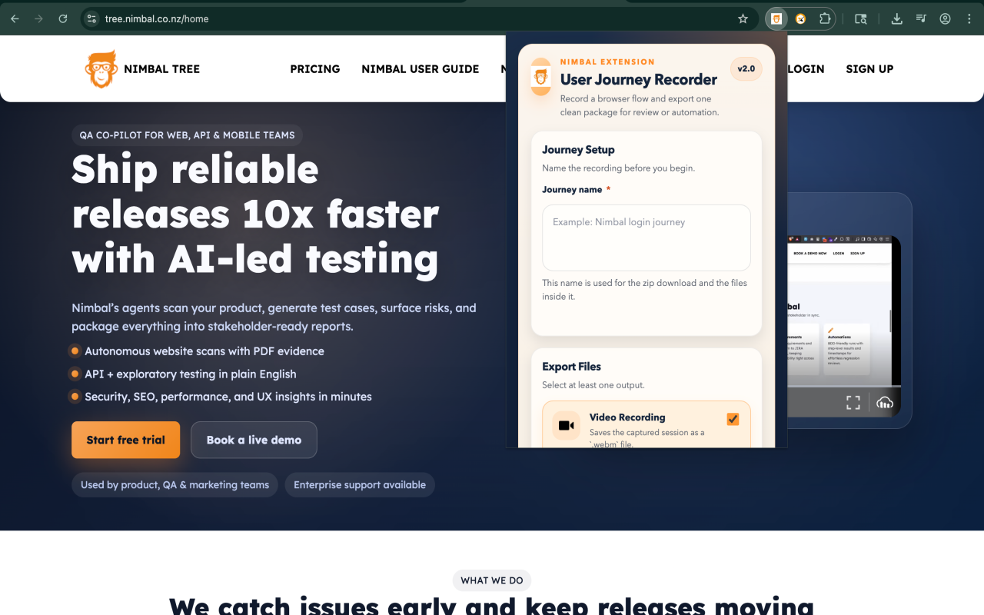Click the "Journey Setup" heading
Screen dimensions: 984x615
pos(578,150)
